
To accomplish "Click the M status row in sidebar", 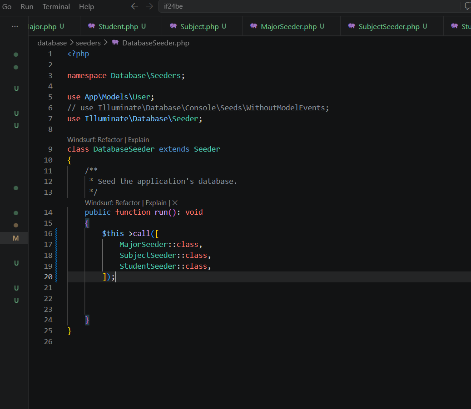I will [14, 238].
